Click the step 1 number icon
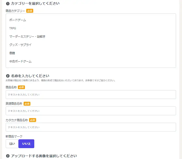This screenshot has width=182, height=159. [x=8, y=4]
